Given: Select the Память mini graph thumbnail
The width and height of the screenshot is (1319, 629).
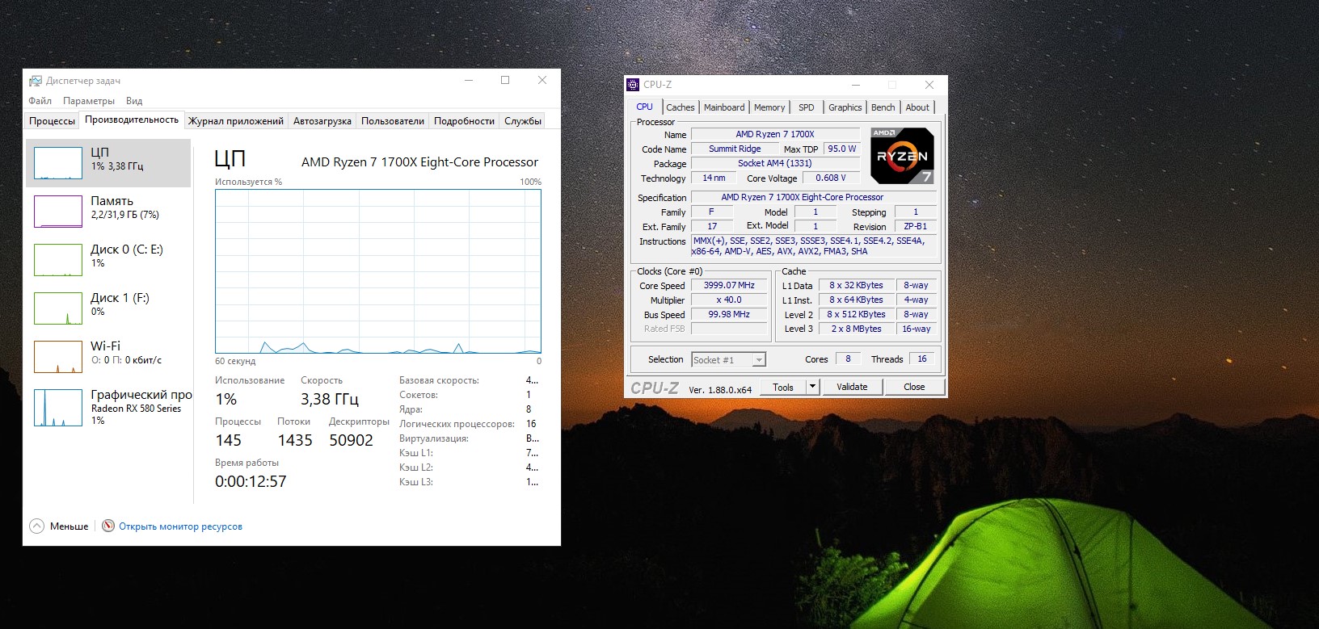Looking at the screenshot, I should tap(58, 212).
